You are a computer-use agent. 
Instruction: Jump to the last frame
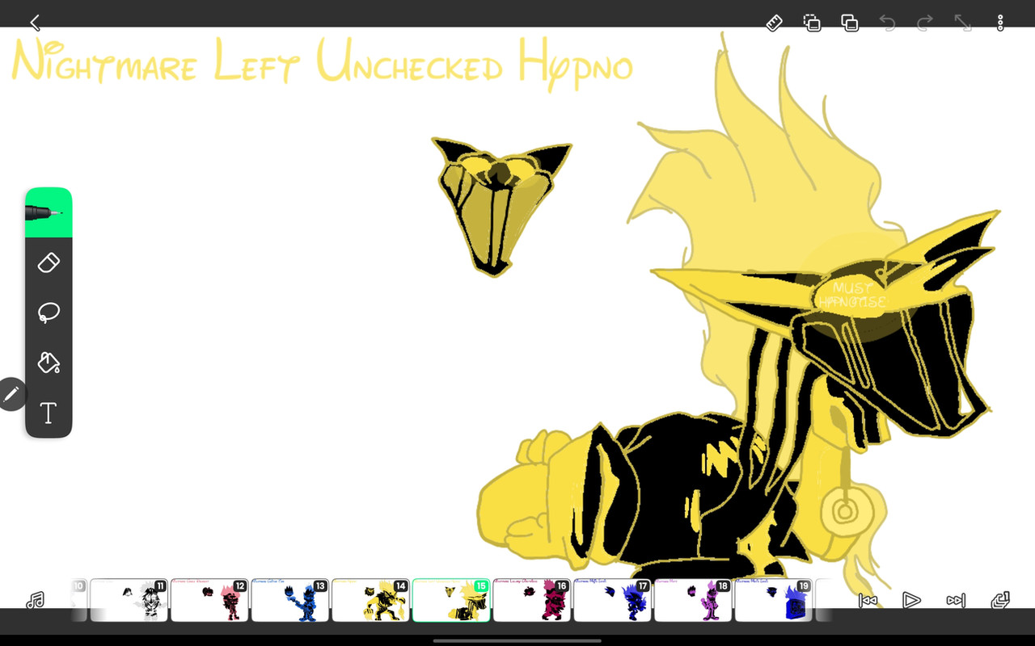(x=956, y=600)
